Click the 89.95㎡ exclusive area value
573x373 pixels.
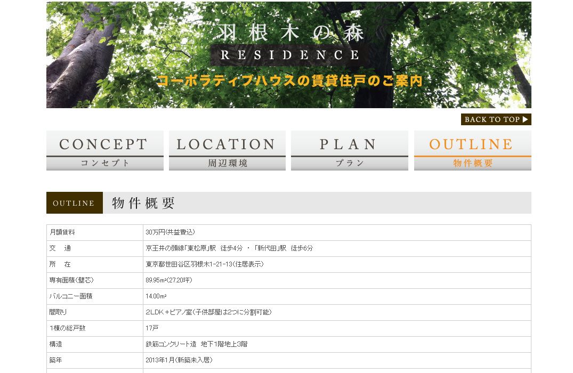coord(170,280)
